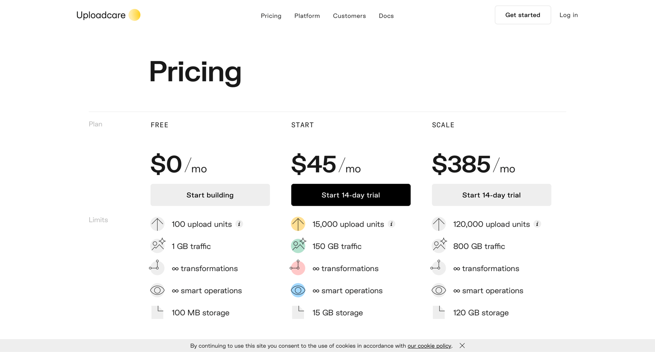Click yellow upload arrow icon for 15,000 units
655x352 pixels.
point(298,224)
